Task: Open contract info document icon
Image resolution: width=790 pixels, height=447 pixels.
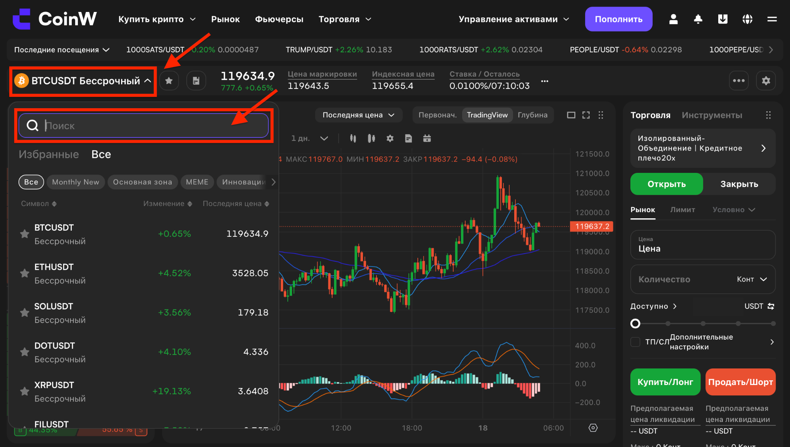Action: pos(196,80)
